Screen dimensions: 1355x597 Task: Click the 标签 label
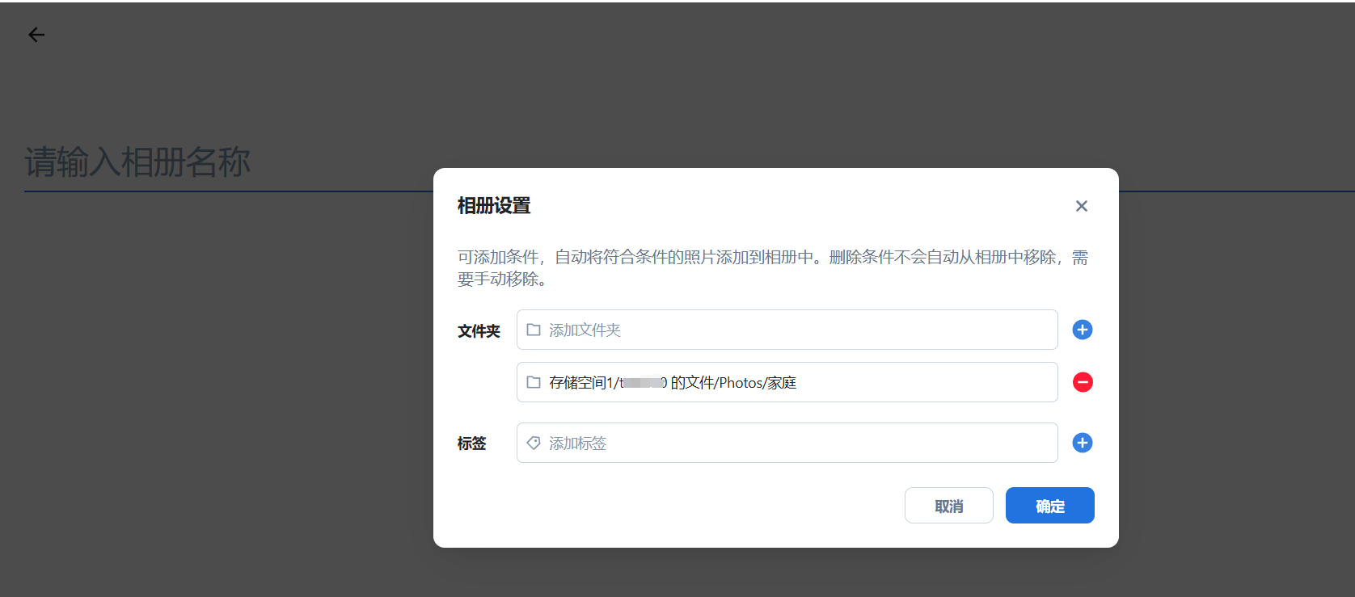click(x=471, y=444)
